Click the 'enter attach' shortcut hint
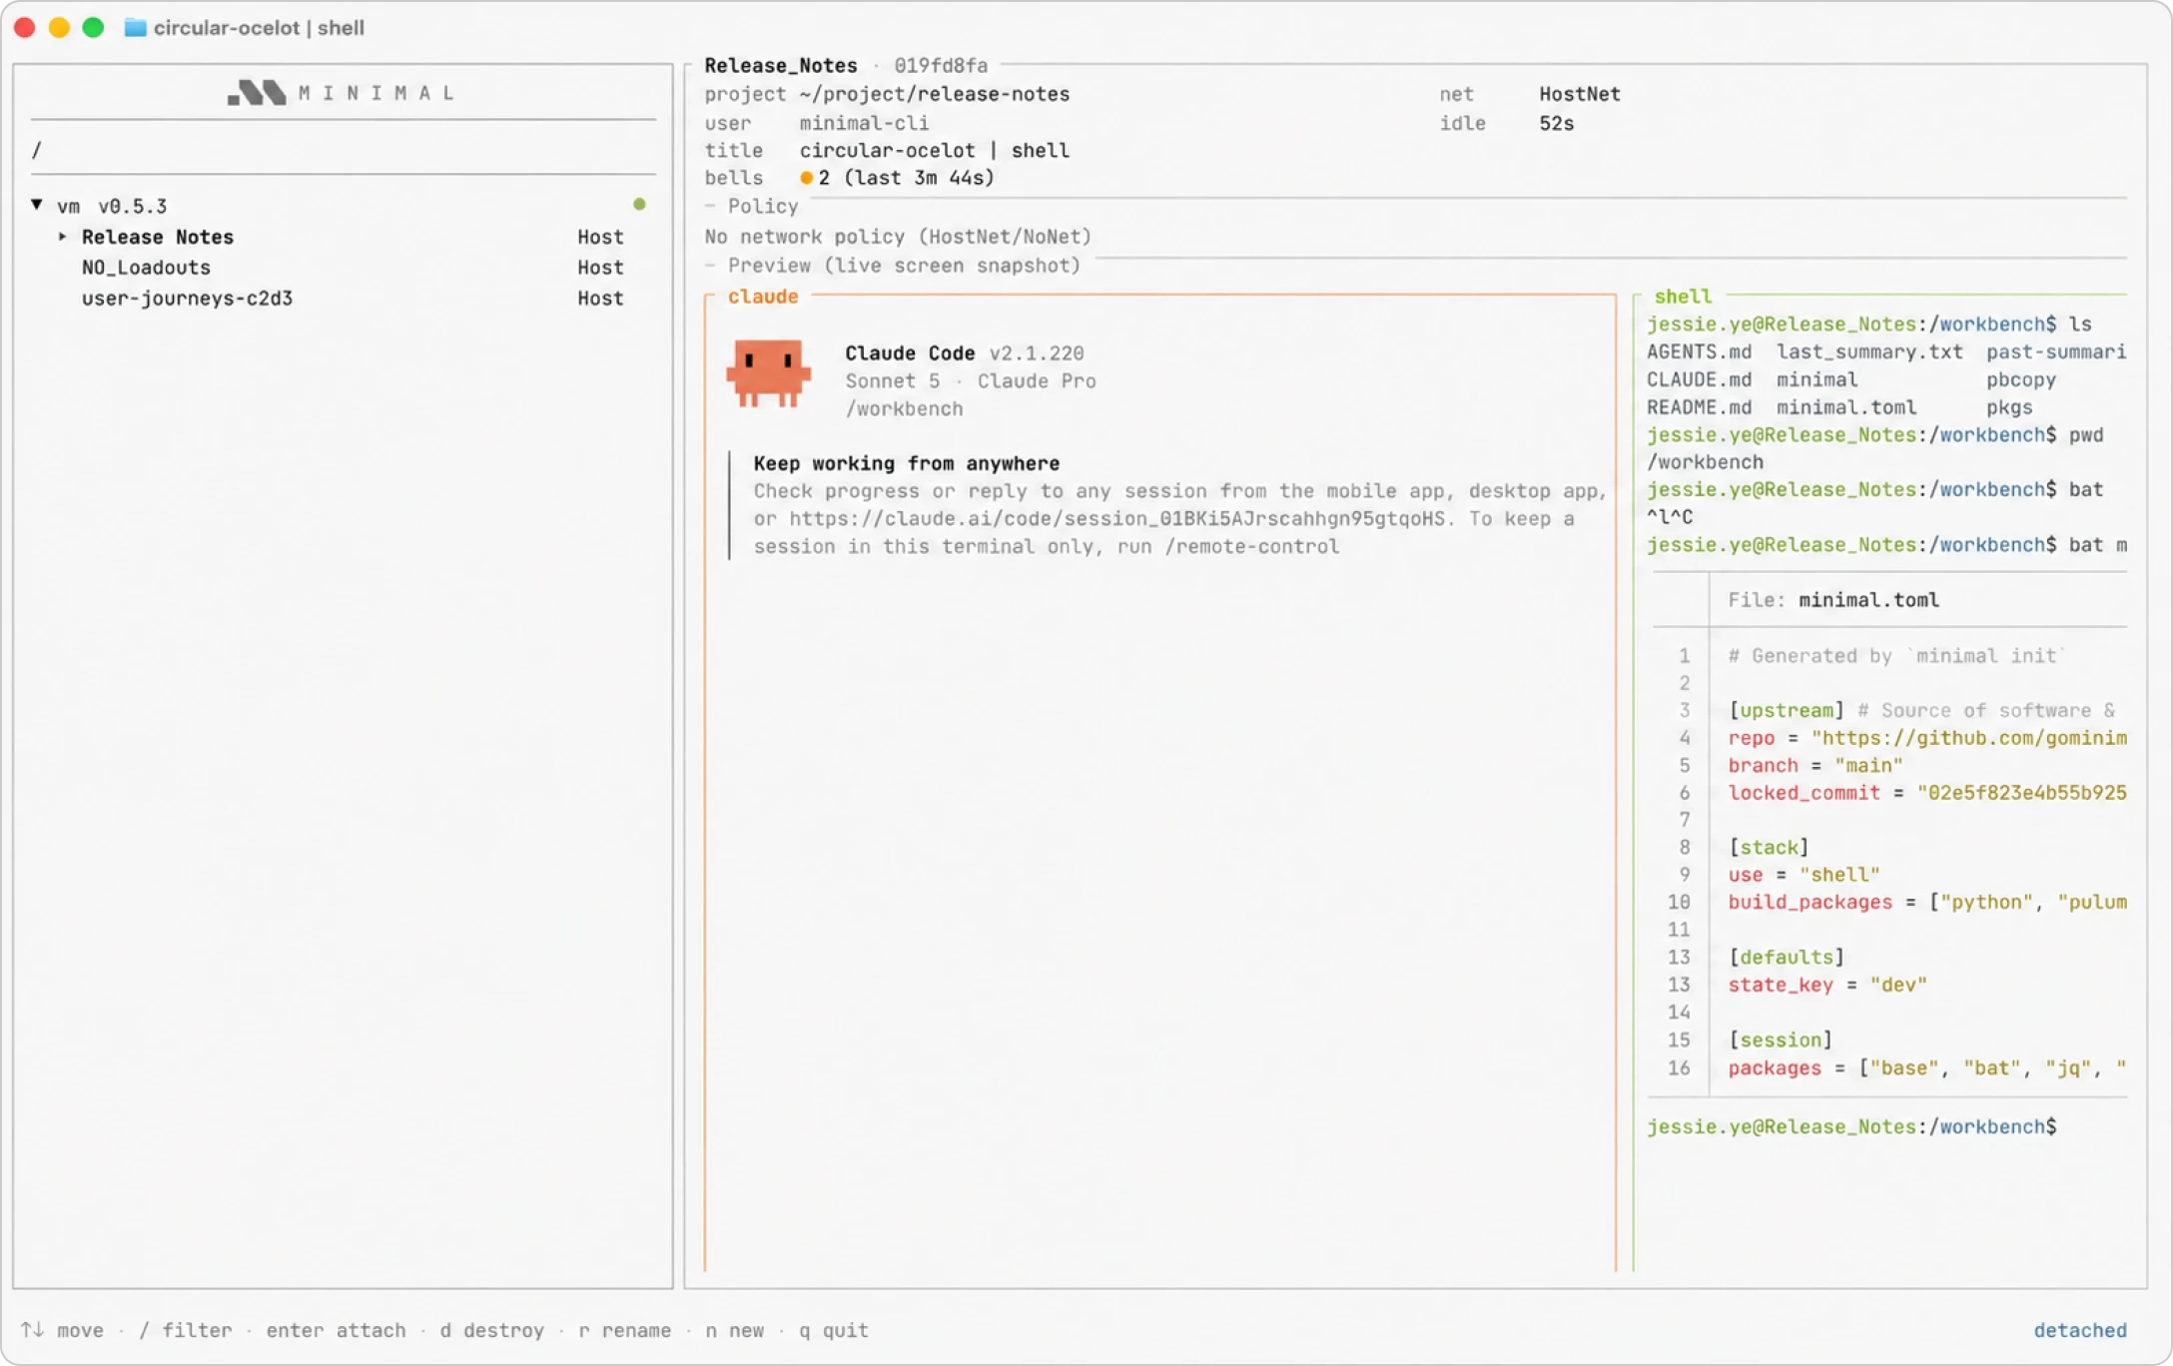 click(336, 1330)
